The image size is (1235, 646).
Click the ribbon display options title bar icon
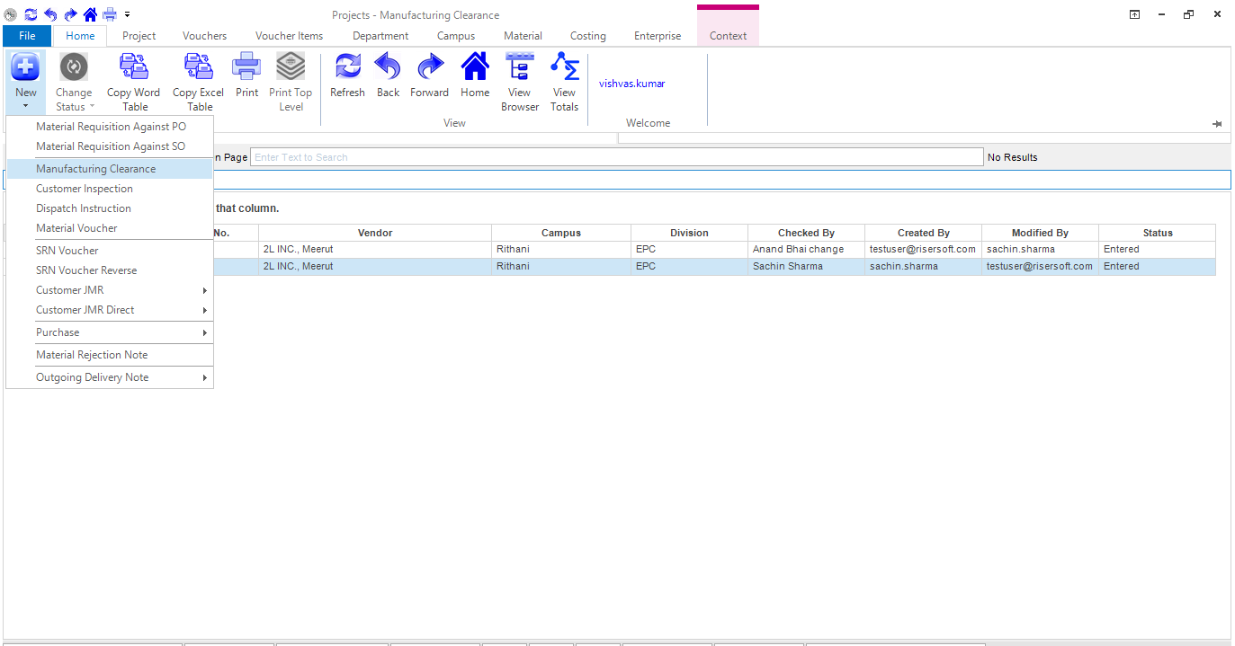(x=1135, y=14)
